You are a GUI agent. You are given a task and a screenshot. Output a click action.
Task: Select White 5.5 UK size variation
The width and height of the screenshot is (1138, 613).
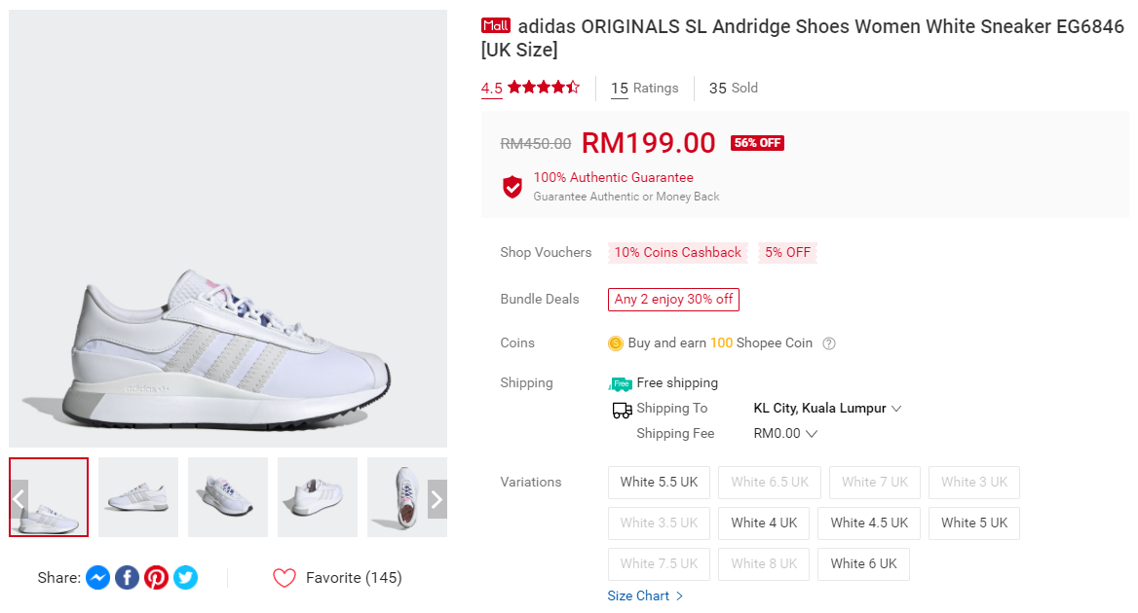click(660, 482)
